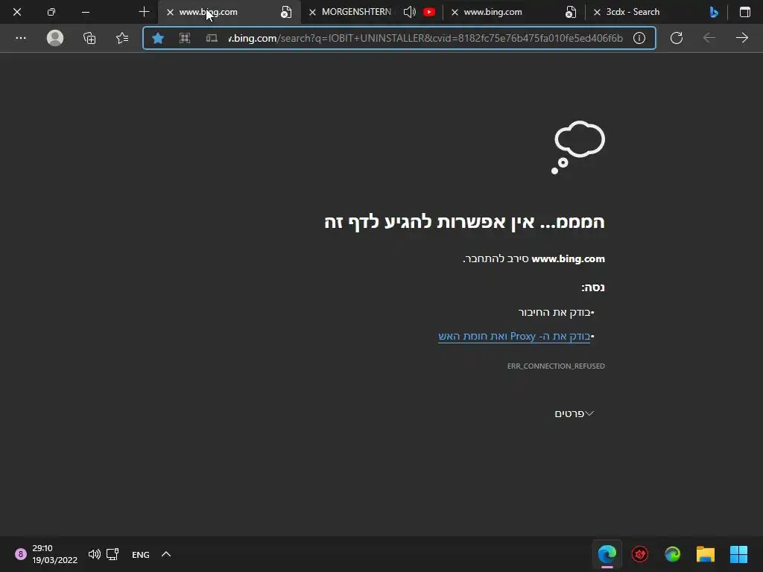Viewport: 763px width, 572px height.
Task: Close the MORGENSHTERN tab
Action: (x=312, y=12)
